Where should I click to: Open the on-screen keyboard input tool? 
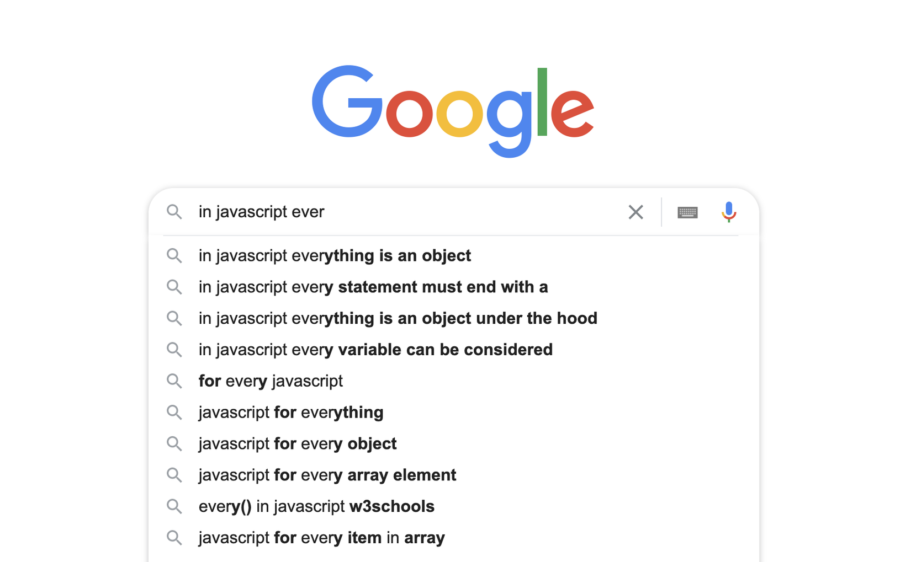click(x=687, y=212)
